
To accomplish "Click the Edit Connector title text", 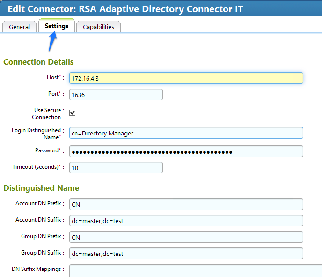I will coord(125,9).
